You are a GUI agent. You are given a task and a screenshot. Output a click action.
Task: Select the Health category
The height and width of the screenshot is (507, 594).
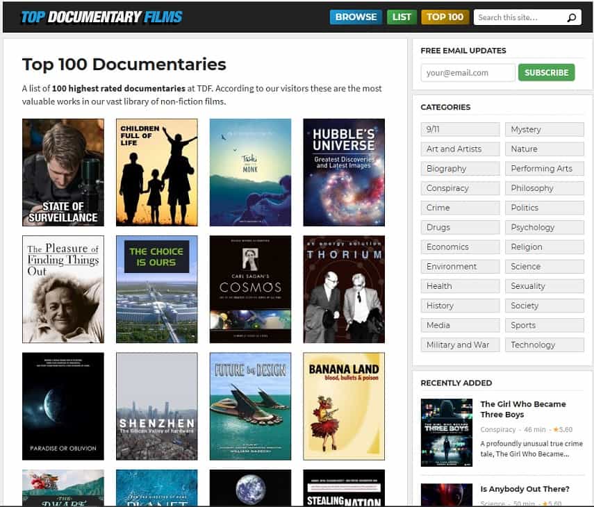(461, 286)
